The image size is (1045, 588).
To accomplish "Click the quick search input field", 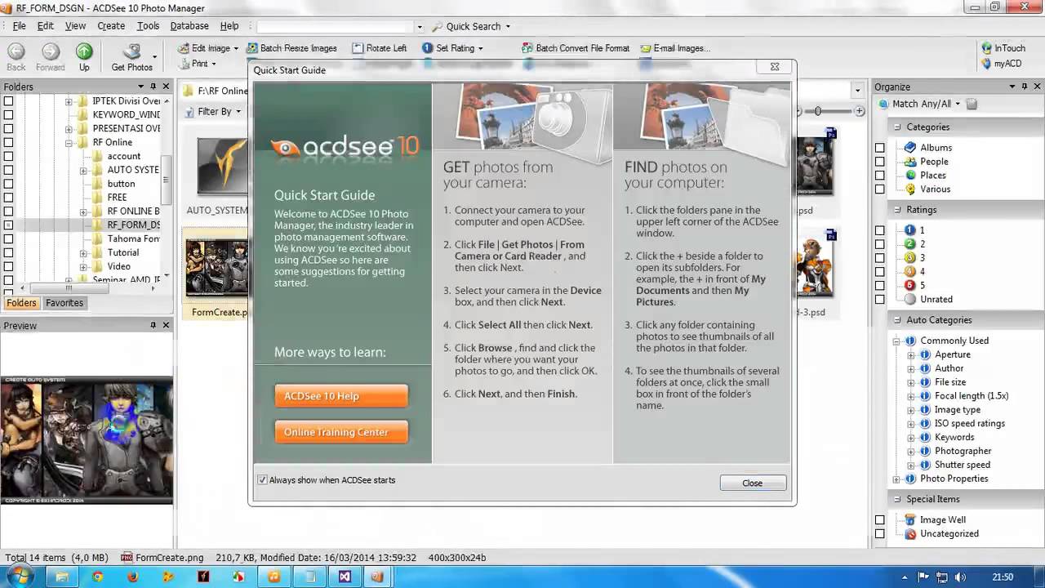I will click(x=336, y=26).
